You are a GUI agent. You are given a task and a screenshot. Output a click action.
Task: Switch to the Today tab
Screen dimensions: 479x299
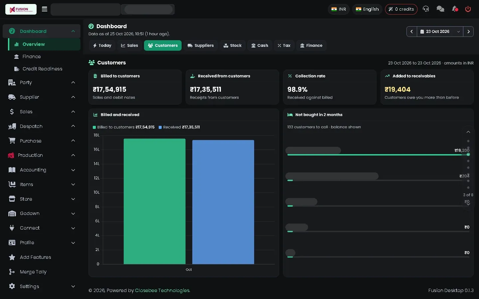(x=102, y=46)
